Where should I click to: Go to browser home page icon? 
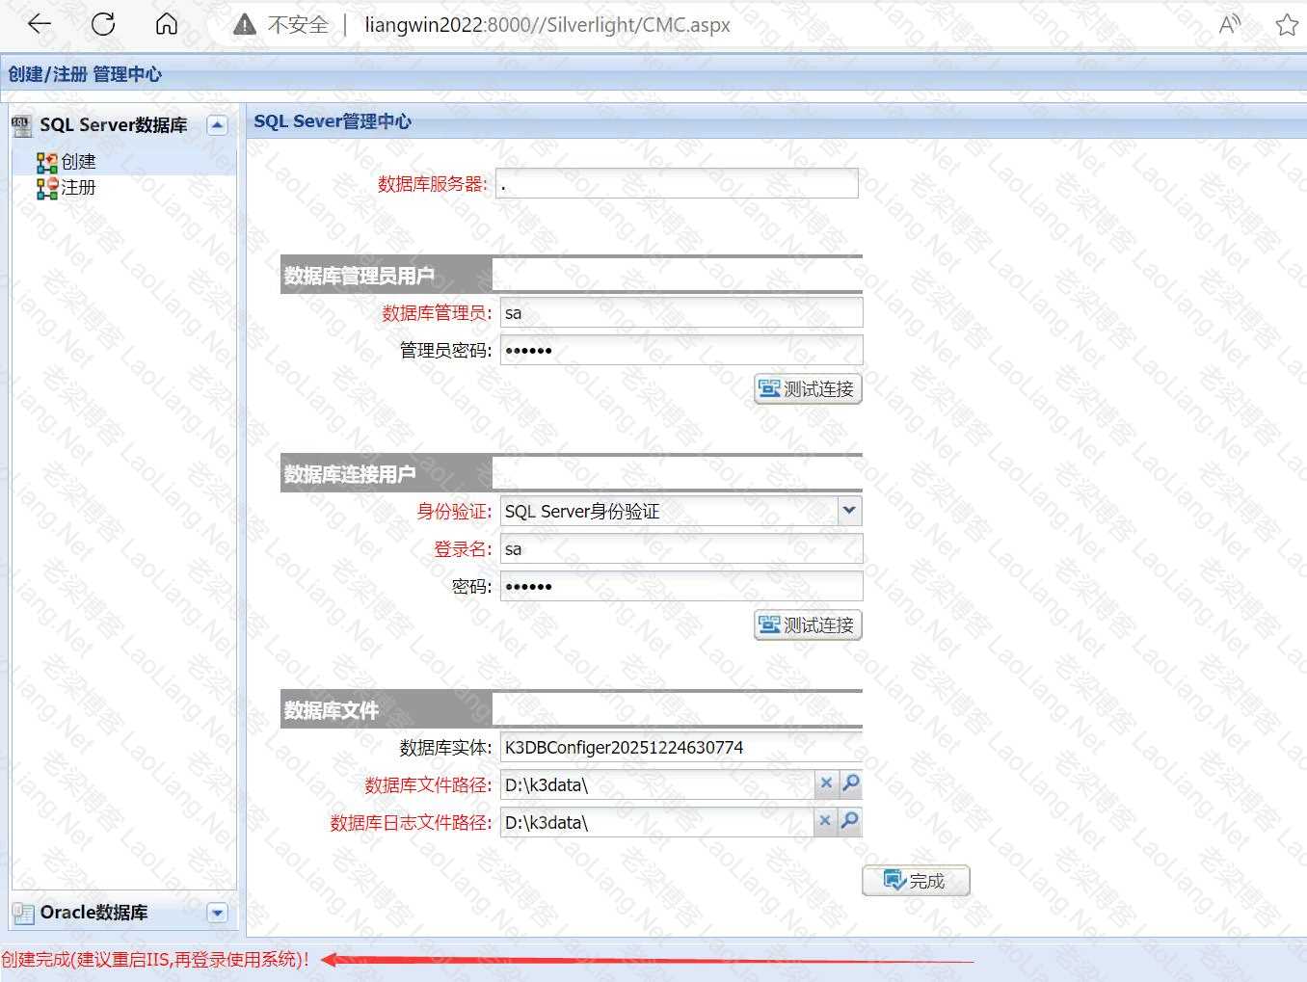tap(167, 25)
